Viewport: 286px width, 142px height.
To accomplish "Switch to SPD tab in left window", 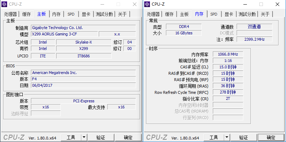I will (x=71, y=14).
